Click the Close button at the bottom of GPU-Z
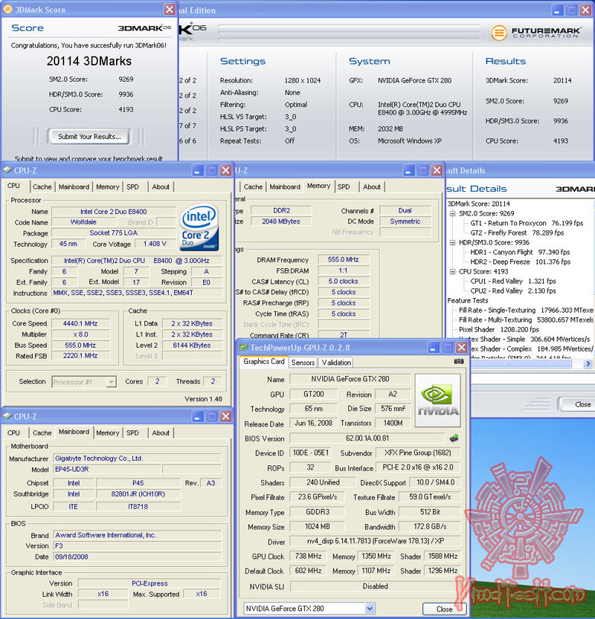The image size is (595, 619). (445, 609)
